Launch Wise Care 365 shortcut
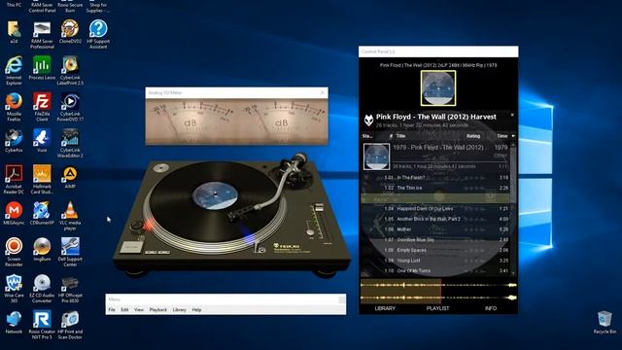The image size is (622, 350). (14, 289)
